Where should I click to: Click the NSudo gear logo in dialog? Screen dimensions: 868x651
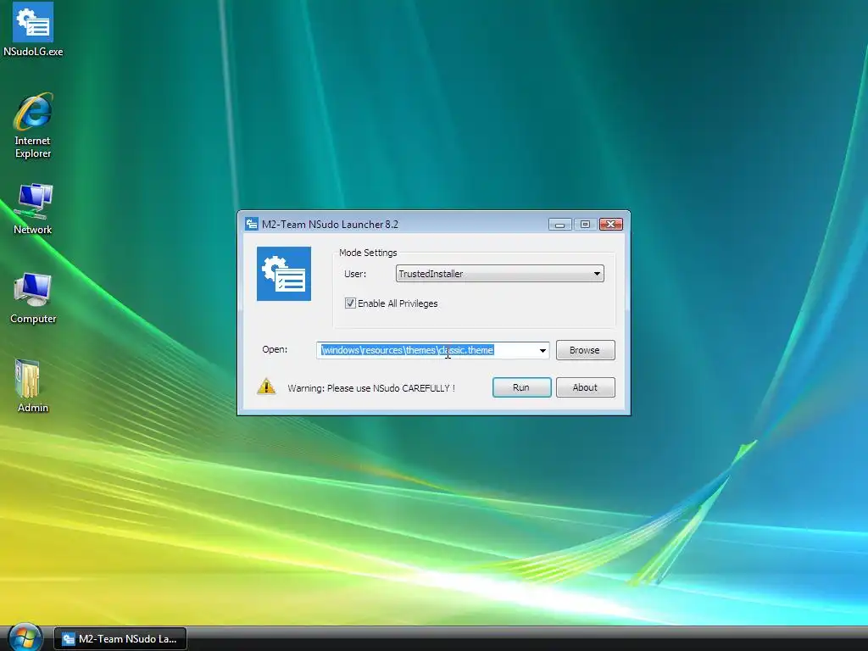(283, 274)
